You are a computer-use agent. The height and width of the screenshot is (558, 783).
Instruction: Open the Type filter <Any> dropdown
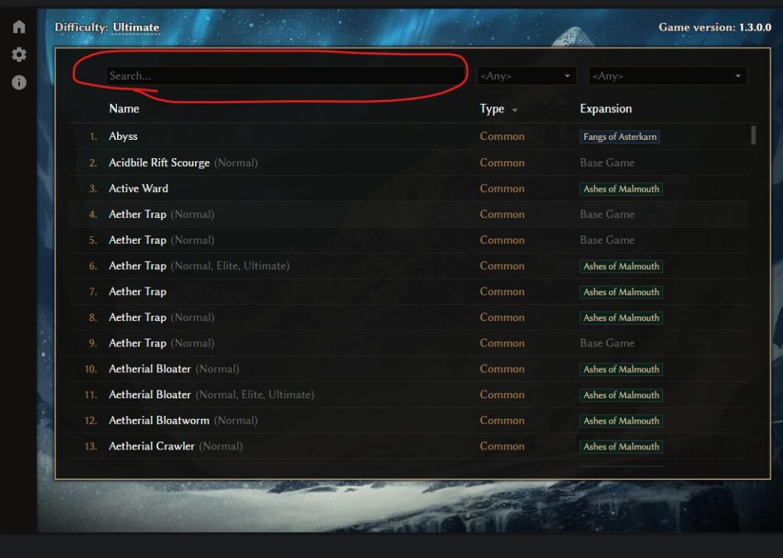[x=526, y=76]
